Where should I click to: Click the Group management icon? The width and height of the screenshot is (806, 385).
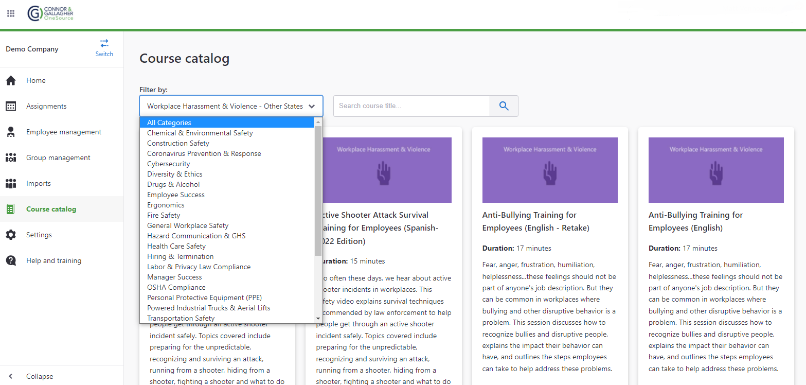(x=11, y=157)
